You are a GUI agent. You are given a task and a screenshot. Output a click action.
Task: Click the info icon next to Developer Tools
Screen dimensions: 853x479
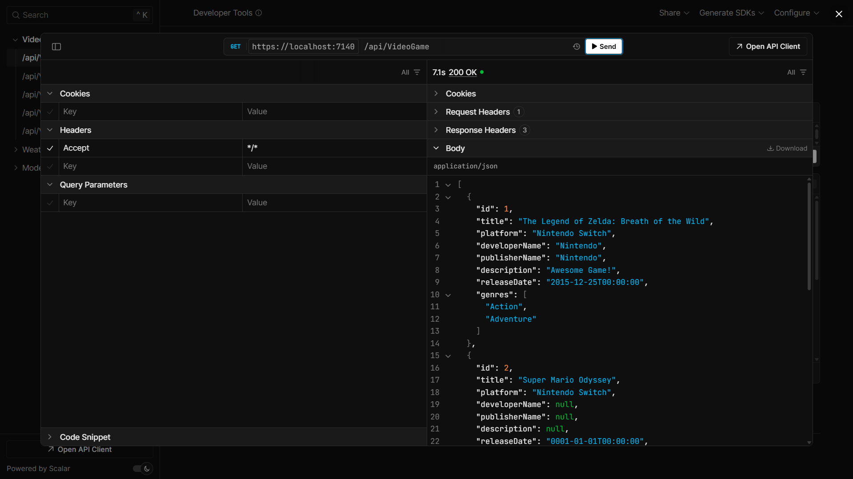pos(259,13)
